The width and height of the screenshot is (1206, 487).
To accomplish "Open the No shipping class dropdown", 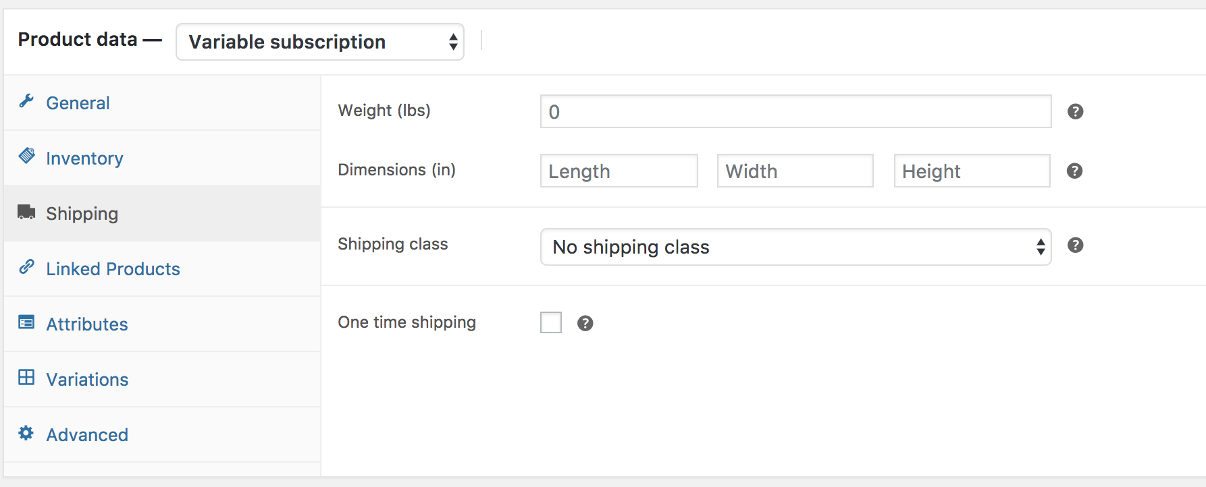I will pyautogui.click(x=795, y=247).
